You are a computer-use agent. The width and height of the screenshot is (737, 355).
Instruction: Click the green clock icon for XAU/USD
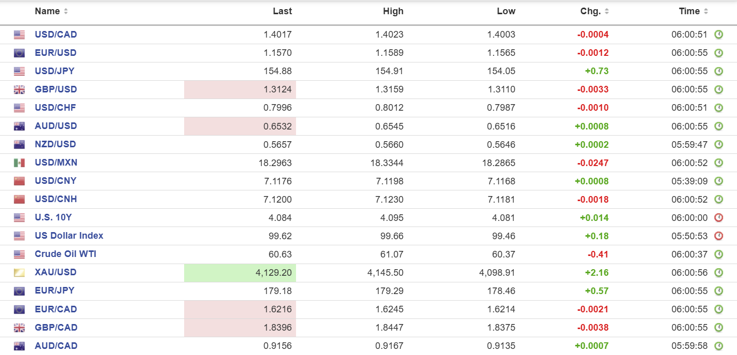[719, 273]
